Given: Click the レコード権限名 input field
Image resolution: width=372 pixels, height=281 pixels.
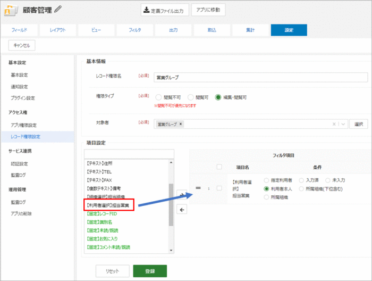Looking at the screenshot, I should (261, 78).
